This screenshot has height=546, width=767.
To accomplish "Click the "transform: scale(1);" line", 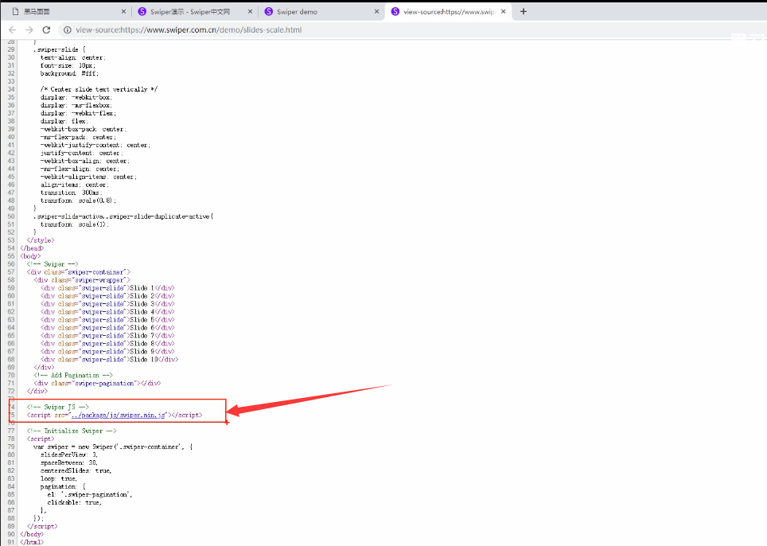I will click(75, 224).
